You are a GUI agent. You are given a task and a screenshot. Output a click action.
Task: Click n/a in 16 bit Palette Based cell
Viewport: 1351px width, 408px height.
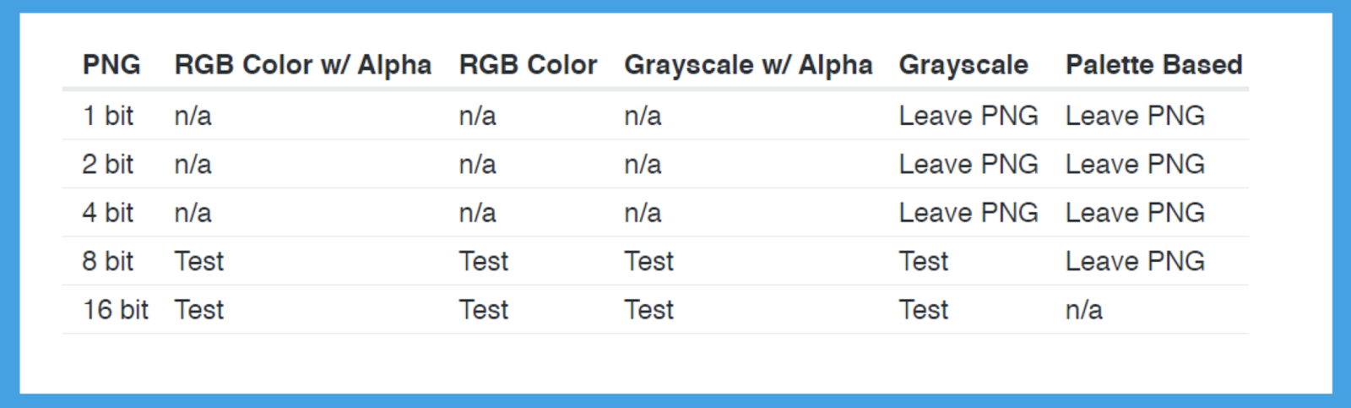point(1084,310)
